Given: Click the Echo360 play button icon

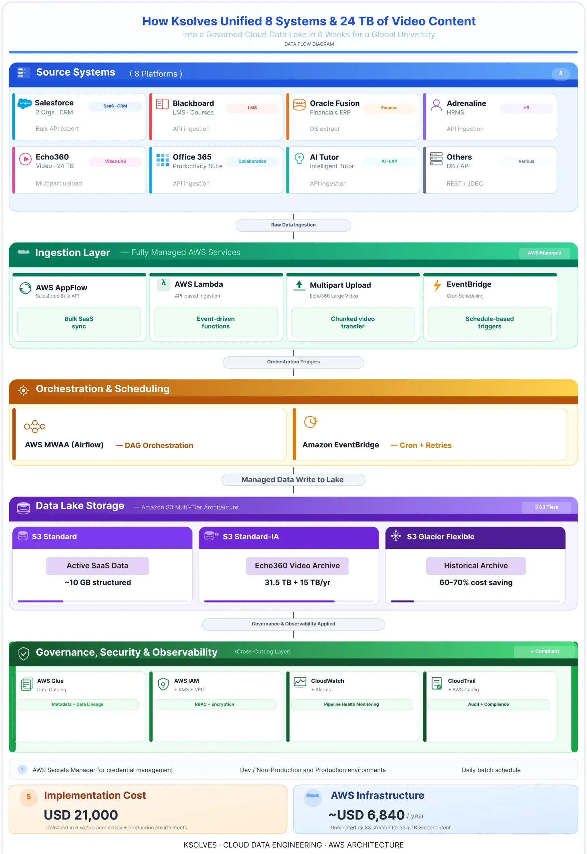Looking at the screenshot, I should click(25, 159).
